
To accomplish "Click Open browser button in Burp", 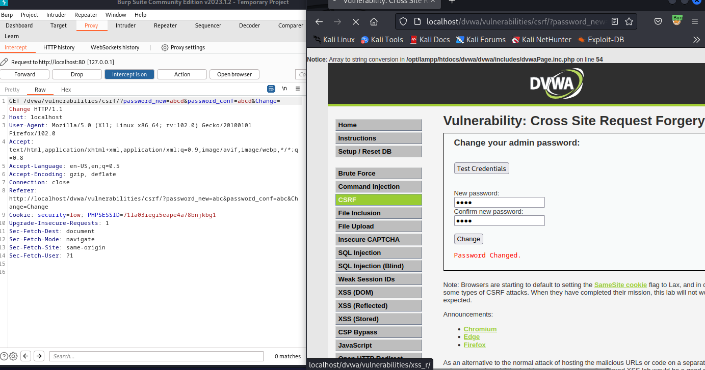I will click(x=234, y=74).
